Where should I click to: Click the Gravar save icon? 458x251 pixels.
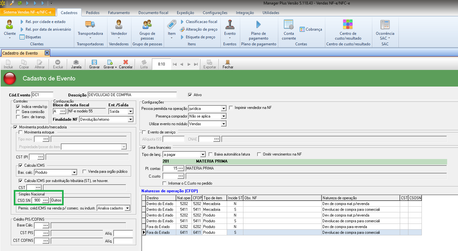[94, 63]
